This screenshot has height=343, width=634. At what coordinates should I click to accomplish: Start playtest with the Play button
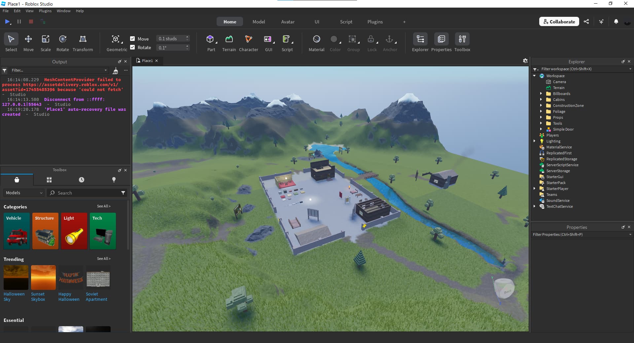7,21
